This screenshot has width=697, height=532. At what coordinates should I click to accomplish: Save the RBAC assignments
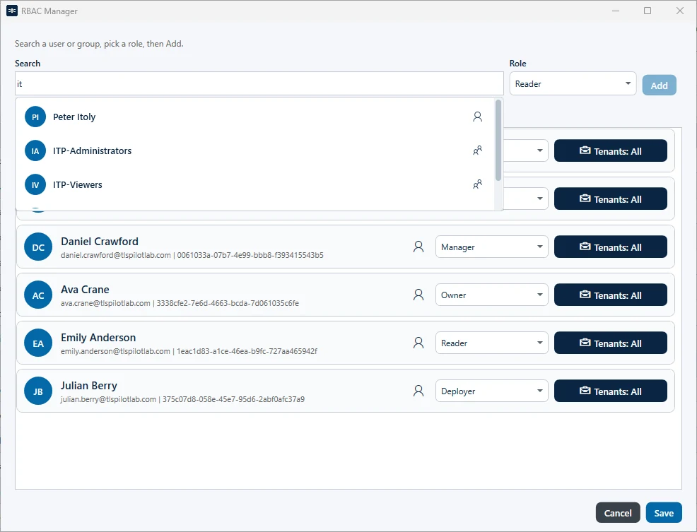click(x=664, y=513)
